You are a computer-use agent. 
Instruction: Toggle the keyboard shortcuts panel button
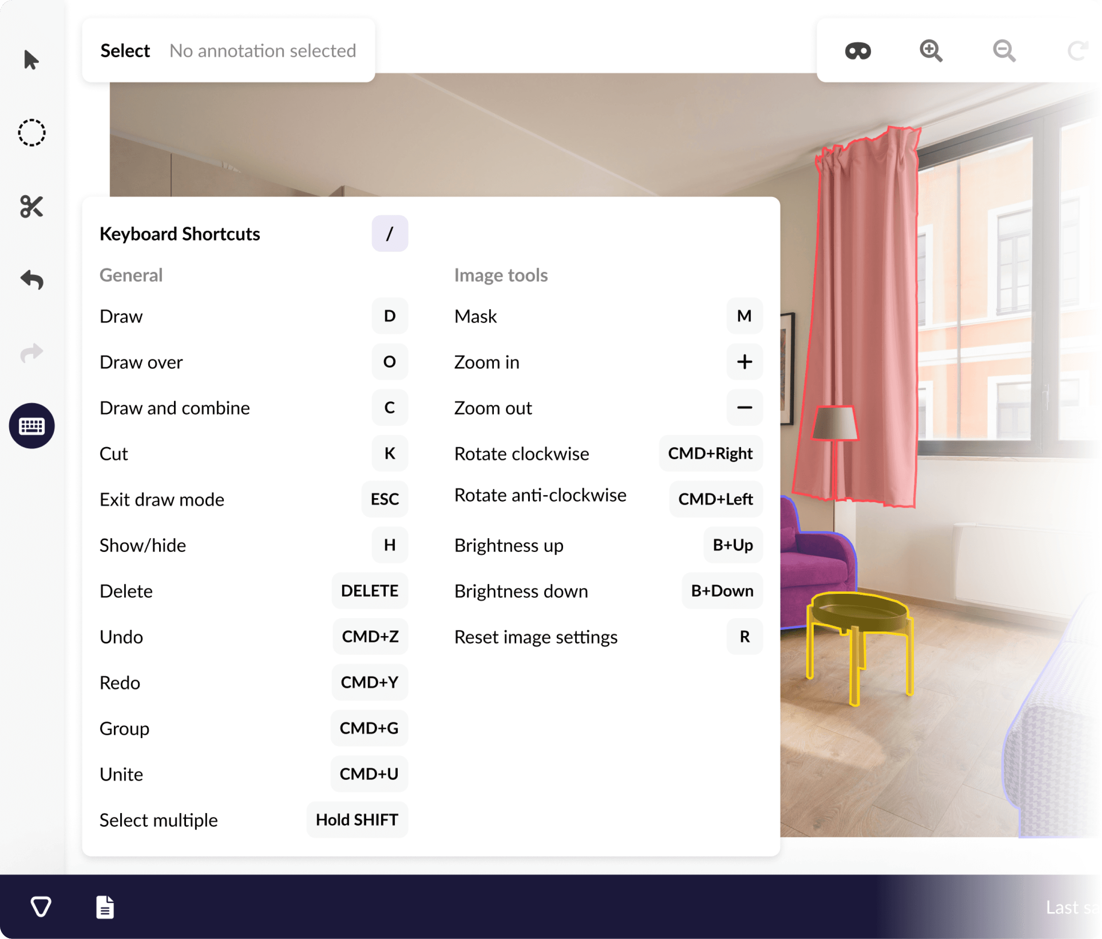coord(32,426)
